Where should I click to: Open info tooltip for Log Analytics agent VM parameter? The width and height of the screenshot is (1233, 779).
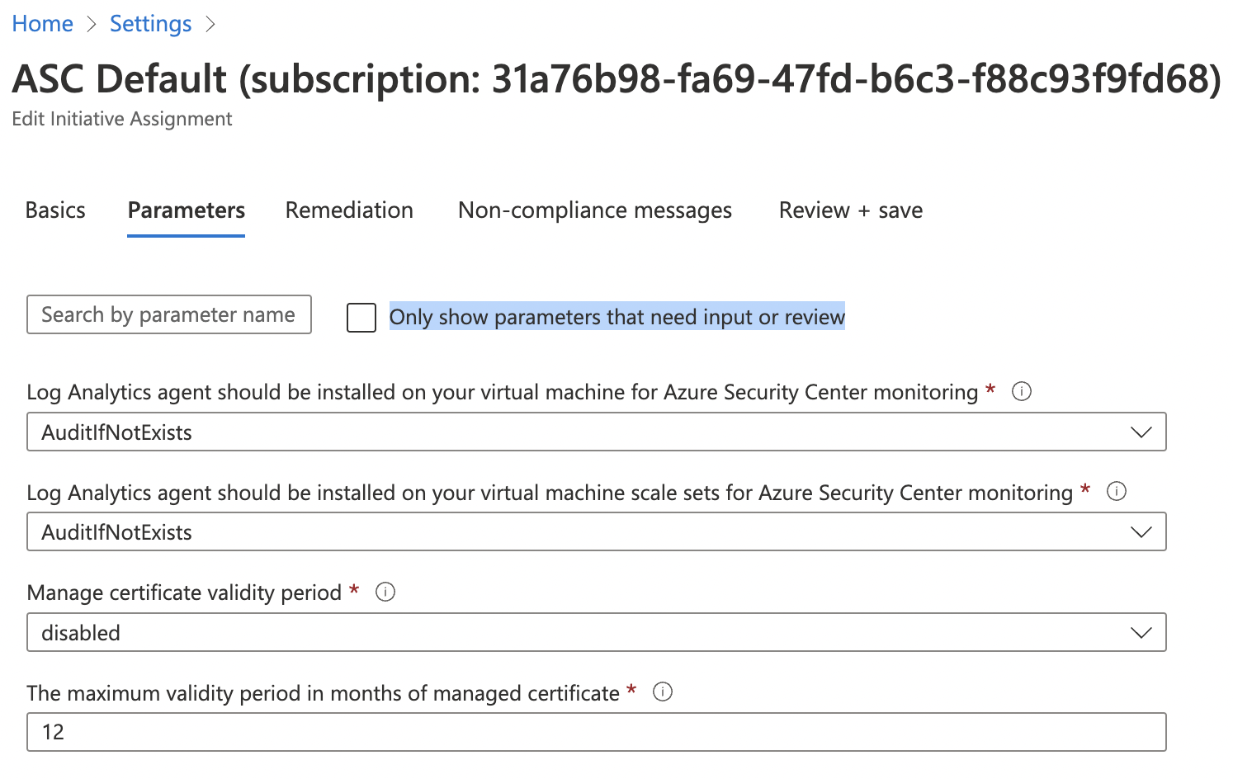pyautogui.click(x=1022, y=391)
